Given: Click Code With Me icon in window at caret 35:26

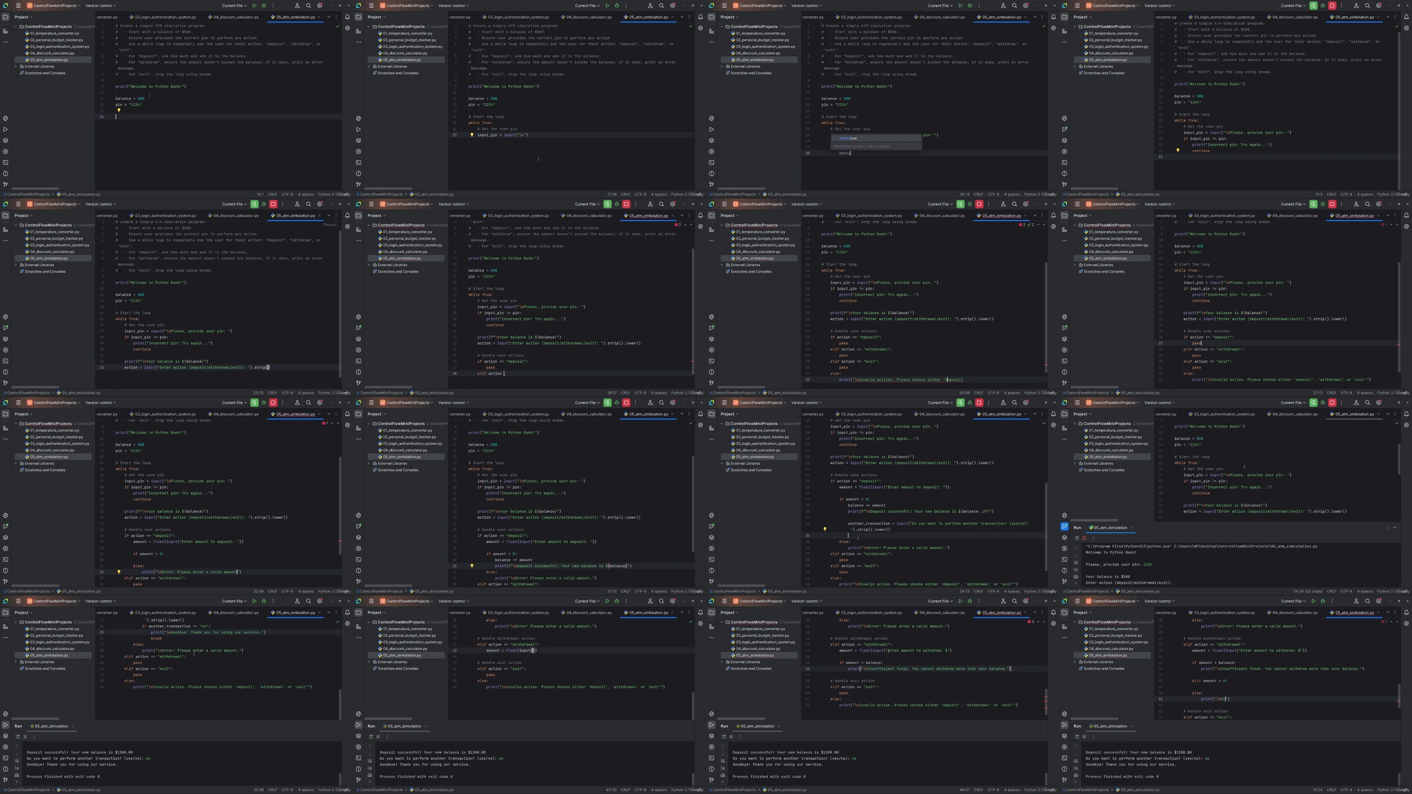Looking at the screenshot, I should [297, 601].
